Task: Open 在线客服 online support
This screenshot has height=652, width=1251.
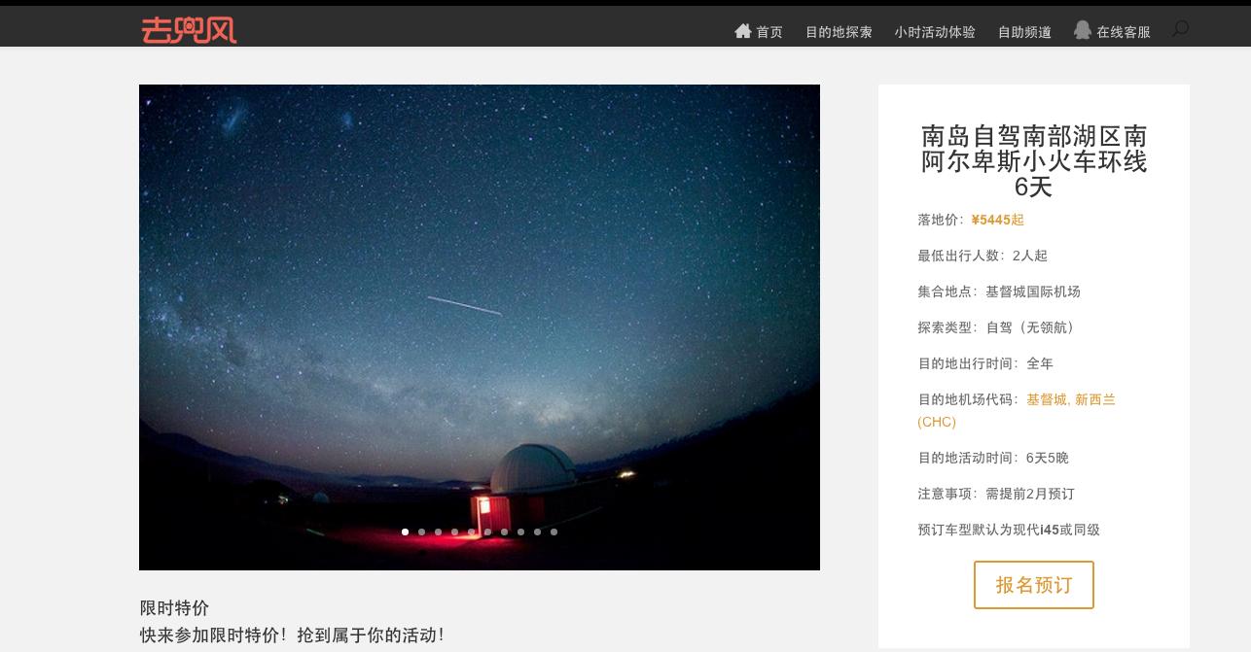Action: (1124, 32)
